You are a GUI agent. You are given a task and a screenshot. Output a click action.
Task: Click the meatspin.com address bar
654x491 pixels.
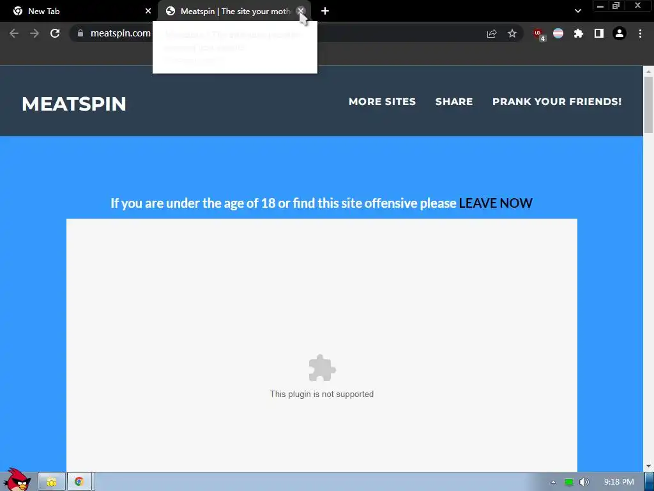[x=296, y=33]
